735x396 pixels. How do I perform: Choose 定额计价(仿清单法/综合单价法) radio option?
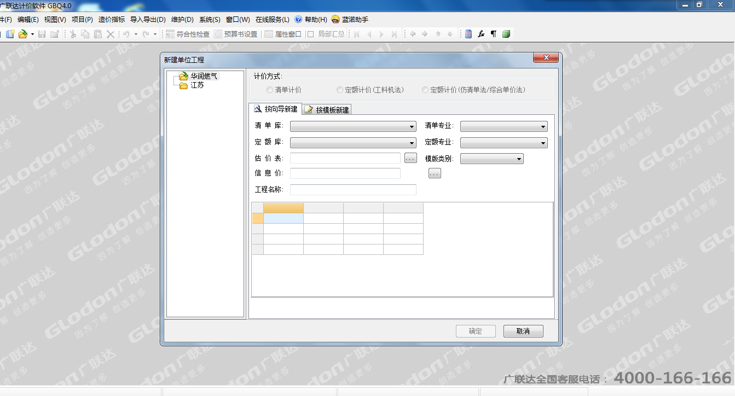pos(473,90)
